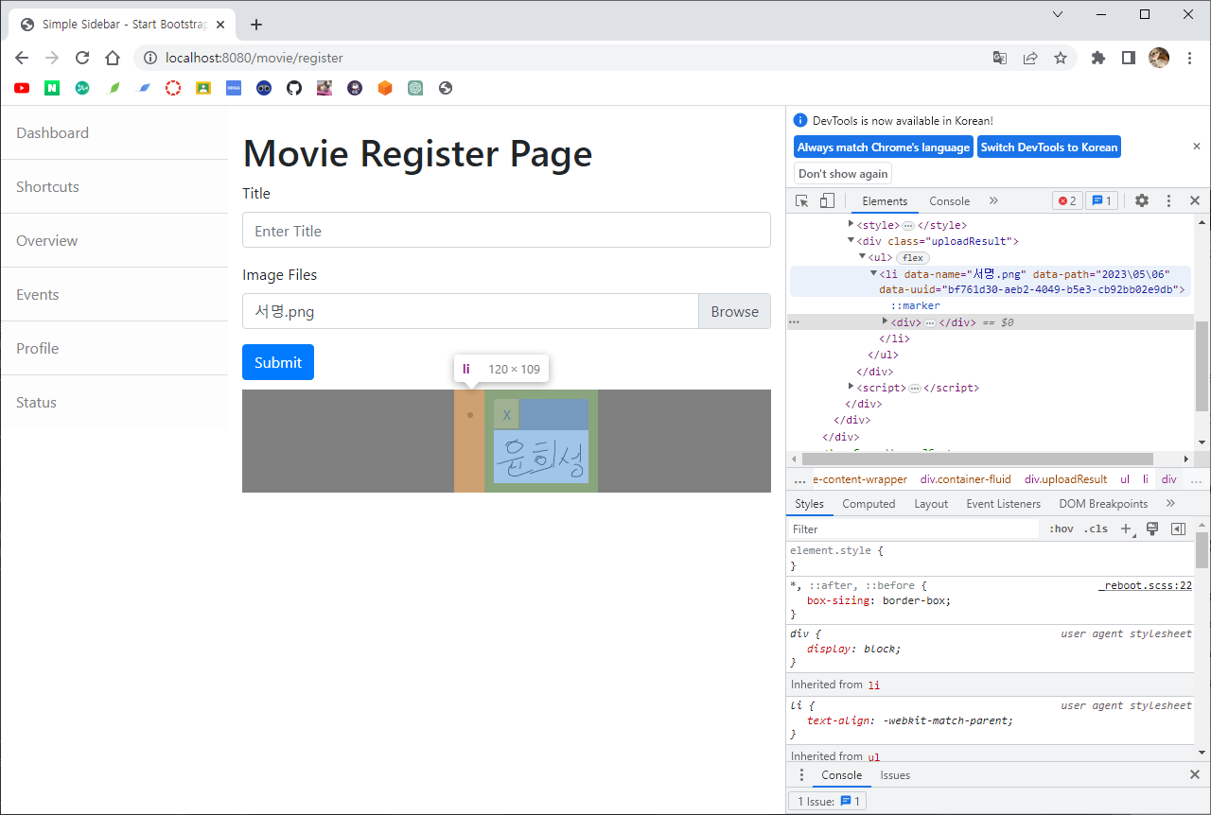
Task: Expand the style element node
Action: click(x=851, y=225)
